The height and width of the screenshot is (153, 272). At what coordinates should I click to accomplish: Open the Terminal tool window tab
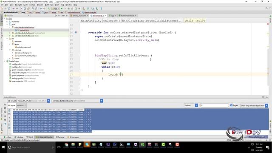pos(60,137)
